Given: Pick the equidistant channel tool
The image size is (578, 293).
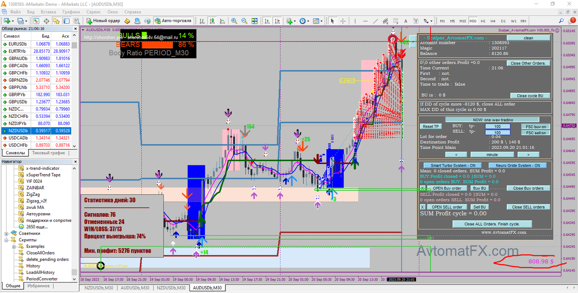Looking at the screenshot, I should tap(386, 21).
